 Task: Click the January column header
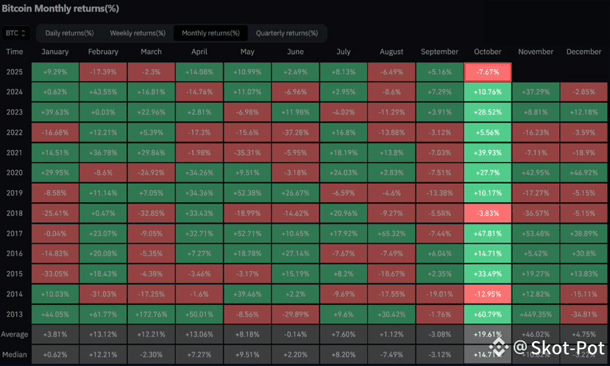[x=55, y=51]
